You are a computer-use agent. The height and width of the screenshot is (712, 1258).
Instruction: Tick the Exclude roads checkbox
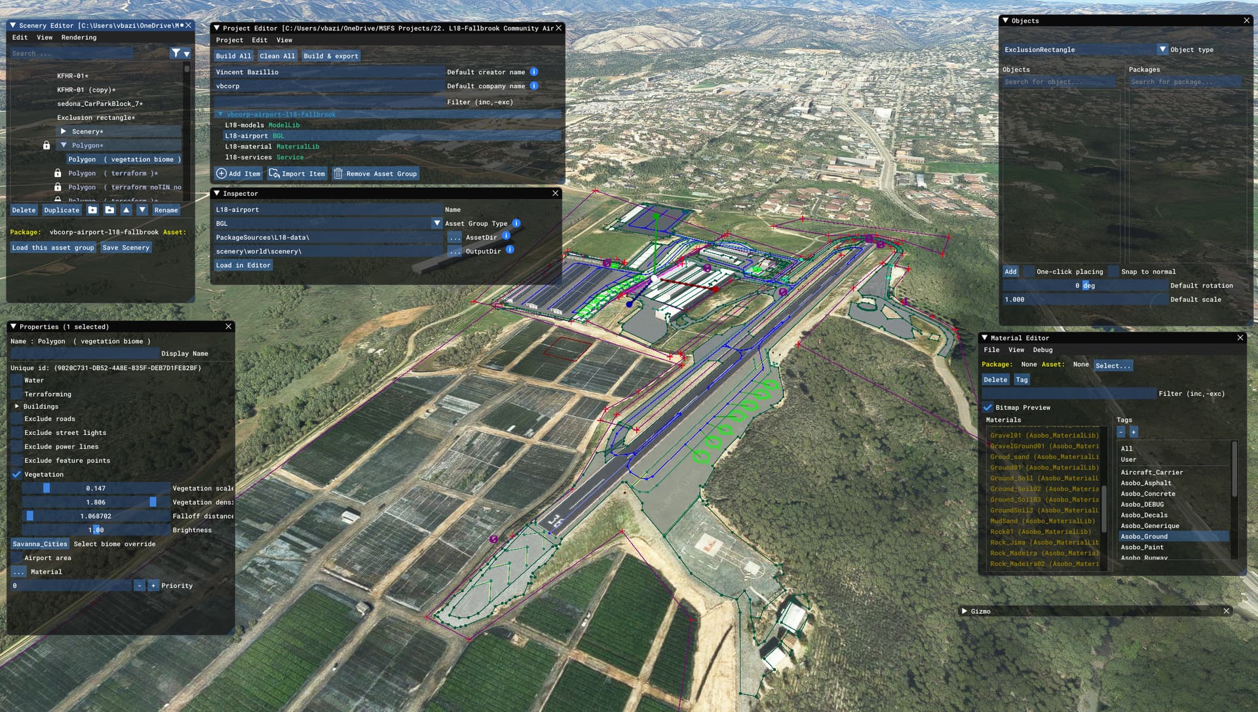16,419
